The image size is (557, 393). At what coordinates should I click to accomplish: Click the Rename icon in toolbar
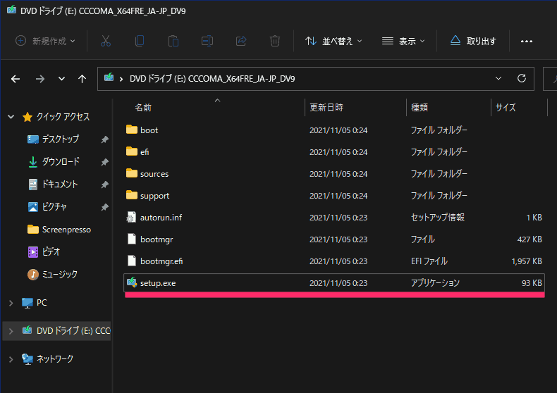pos(207,41)
